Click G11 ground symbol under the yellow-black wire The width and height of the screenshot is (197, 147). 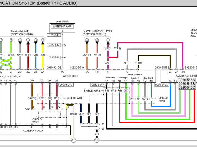click(73, 140)
